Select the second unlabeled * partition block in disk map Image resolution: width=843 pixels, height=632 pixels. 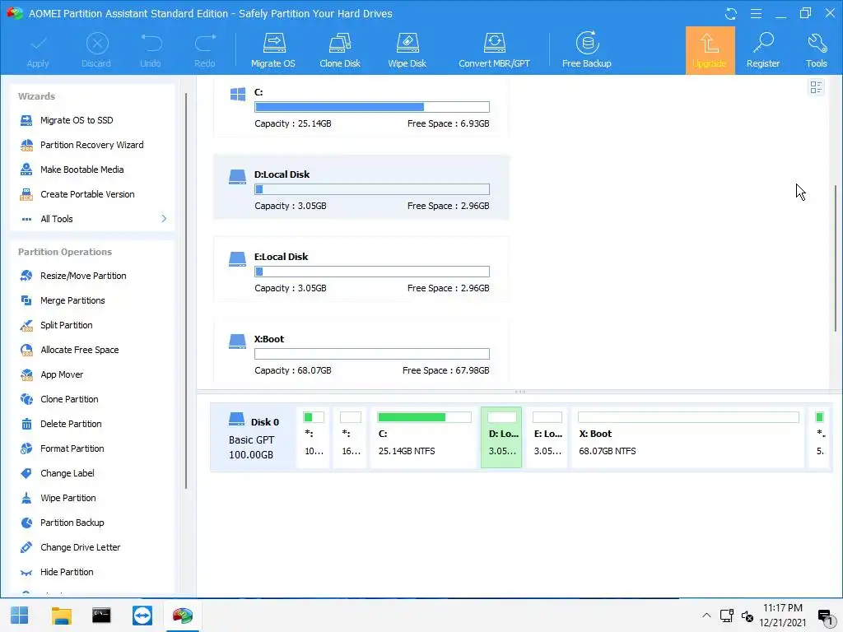[351, 438]
